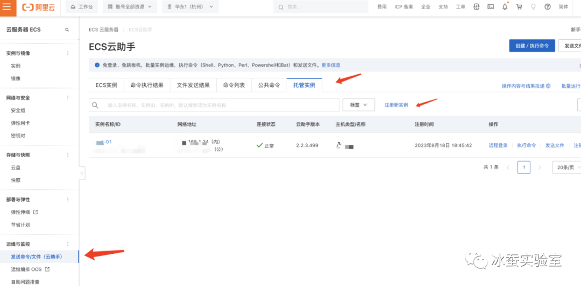Viewport: 581px width, 286px height.
Task: Click the lightbulb icon
Action: pos(533,6)
